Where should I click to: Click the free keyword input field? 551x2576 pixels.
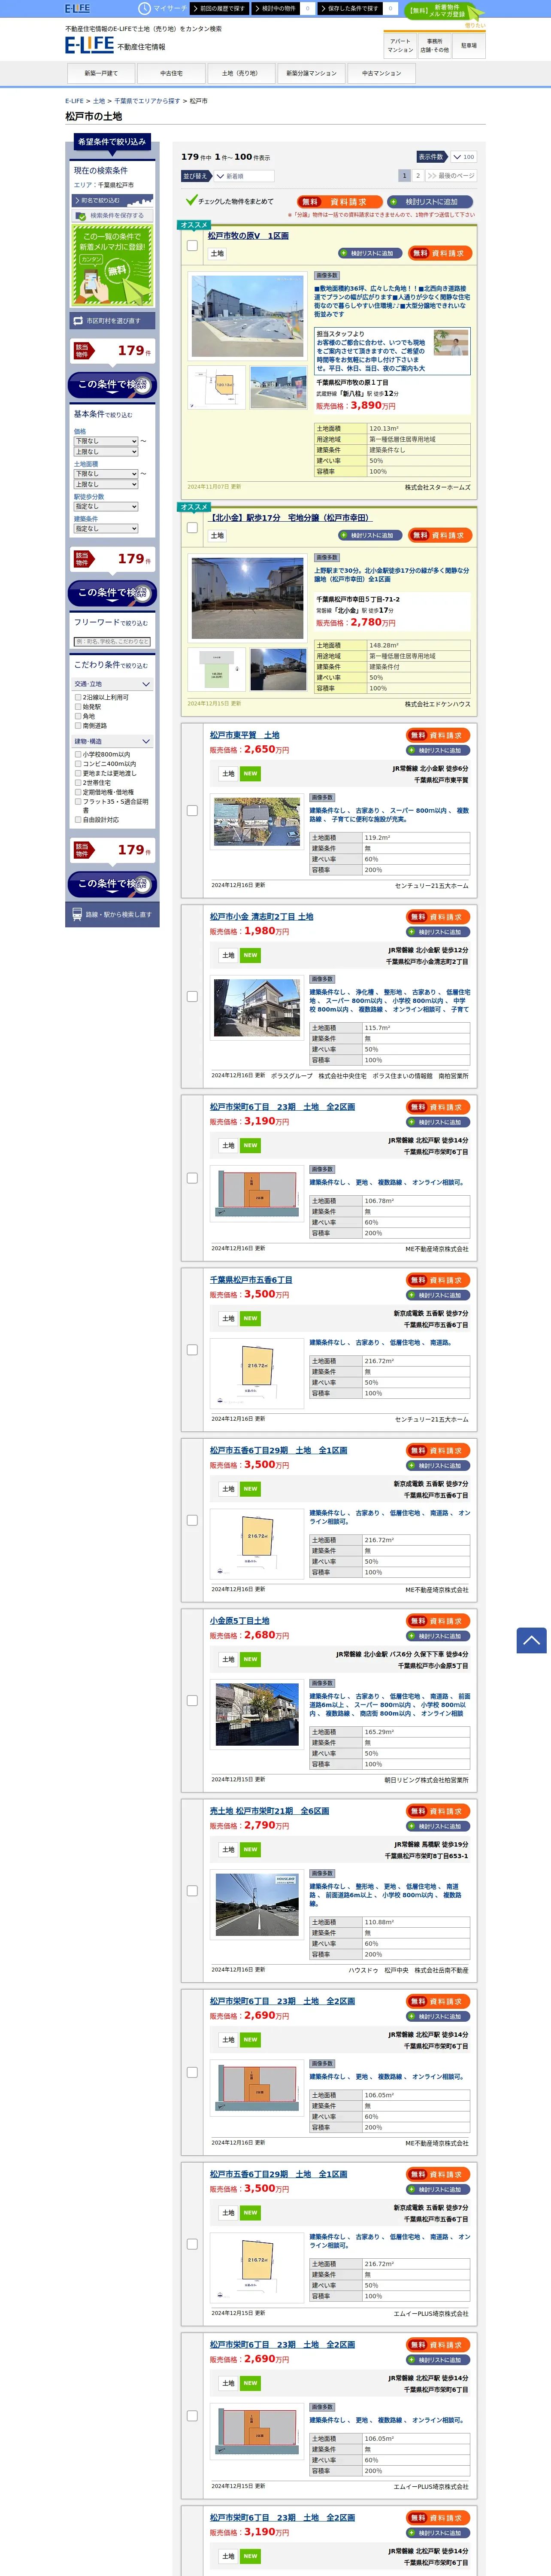[112, 642]
